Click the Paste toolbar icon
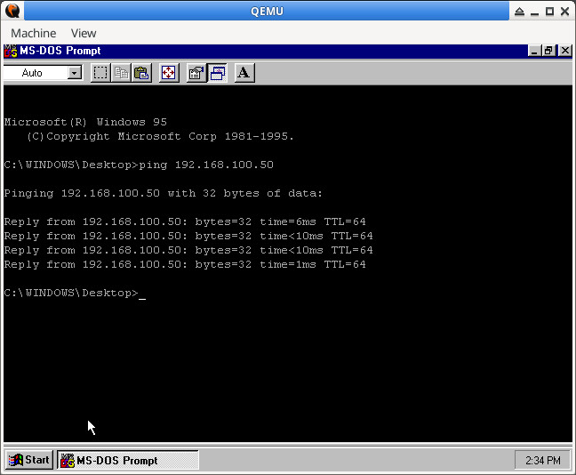The image size is (576, 475). [141, 73]
